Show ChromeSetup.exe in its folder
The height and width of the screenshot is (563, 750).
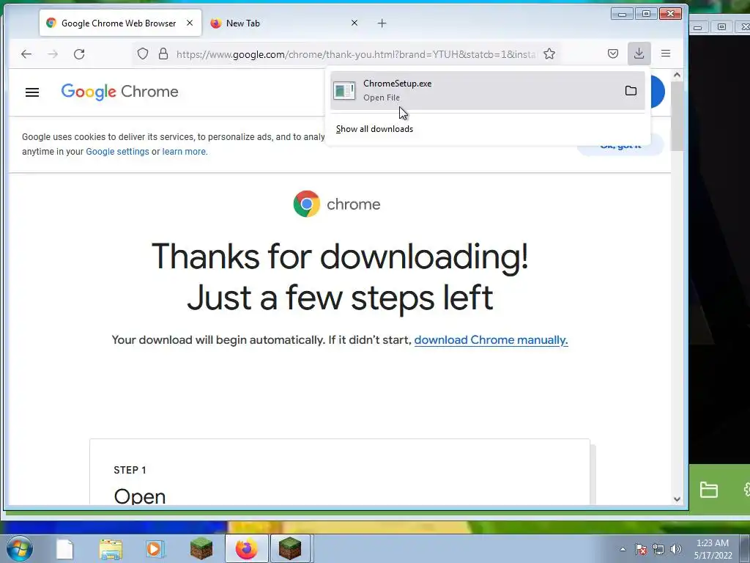click(631, 90)
